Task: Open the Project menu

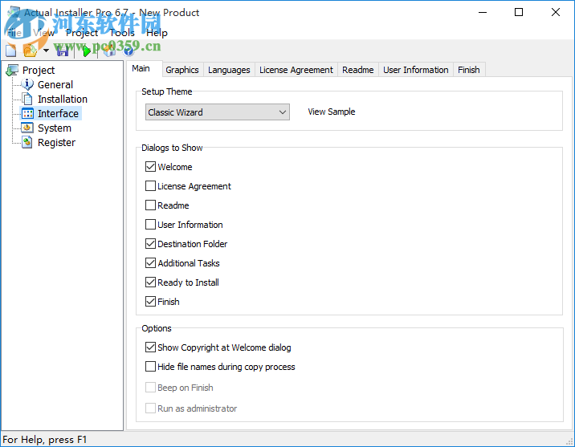Action: pyautogui.click(x=82, y=33)
